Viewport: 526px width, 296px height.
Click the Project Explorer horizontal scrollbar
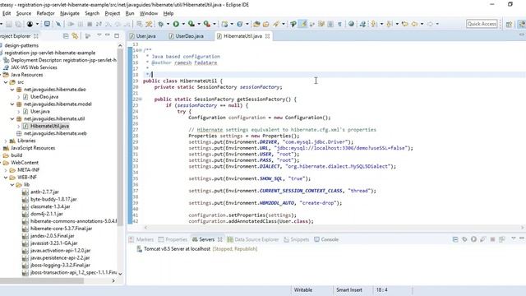(42, 280)
